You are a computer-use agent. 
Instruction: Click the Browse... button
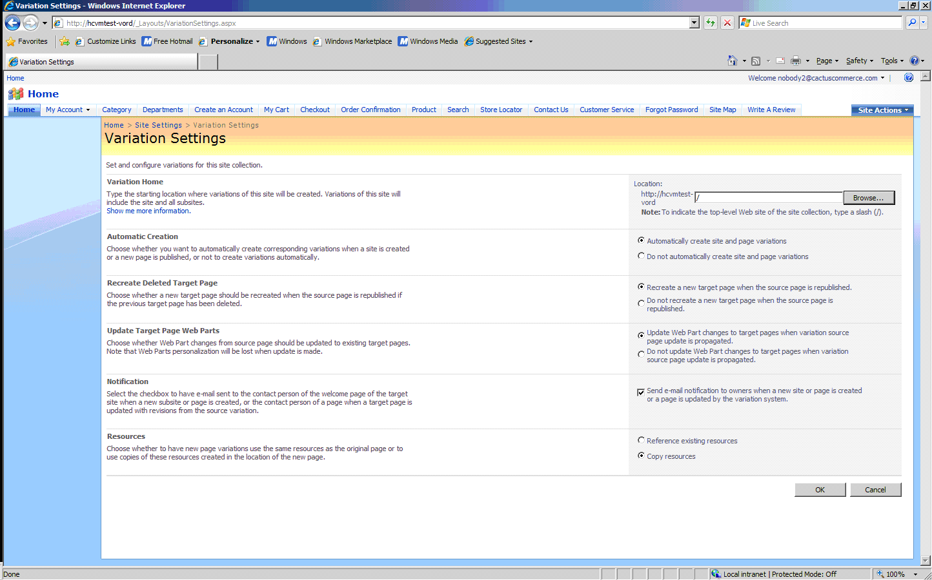click(869, 198)
